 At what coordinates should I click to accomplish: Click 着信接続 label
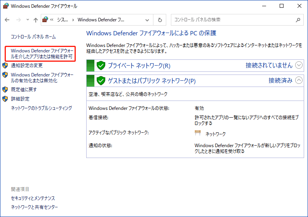pos(98,118)
